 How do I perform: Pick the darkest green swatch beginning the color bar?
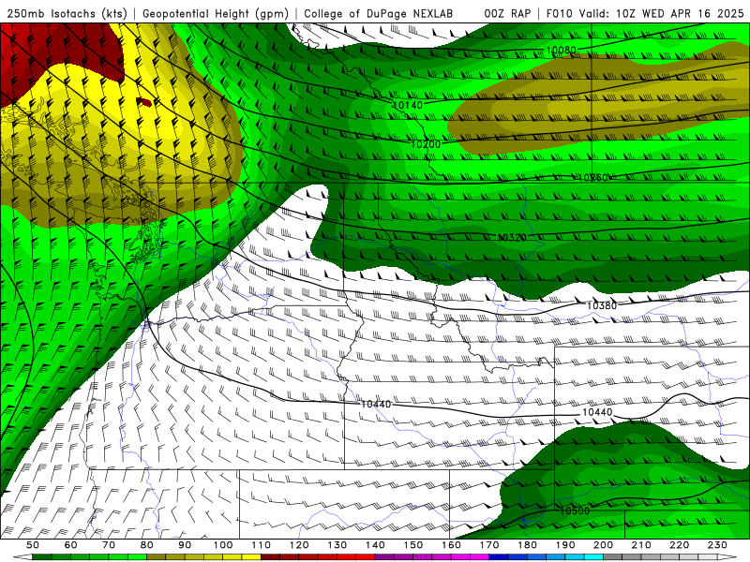pyautogui.click(x=42, y=557)
